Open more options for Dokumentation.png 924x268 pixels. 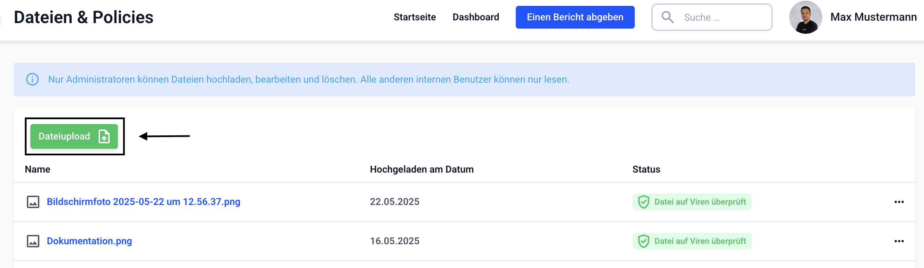(899, 241)
